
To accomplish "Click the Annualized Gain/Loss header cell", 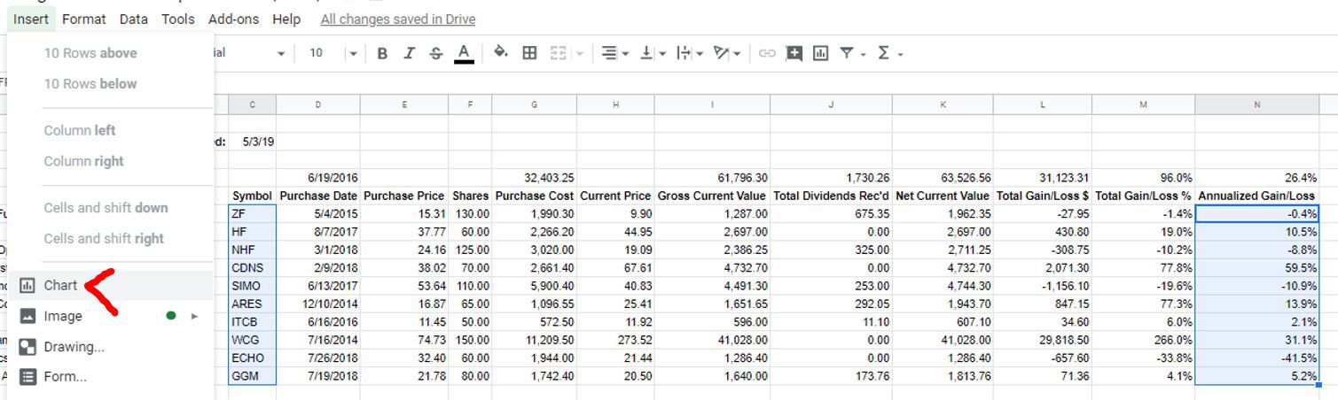I will [1256, 196].
